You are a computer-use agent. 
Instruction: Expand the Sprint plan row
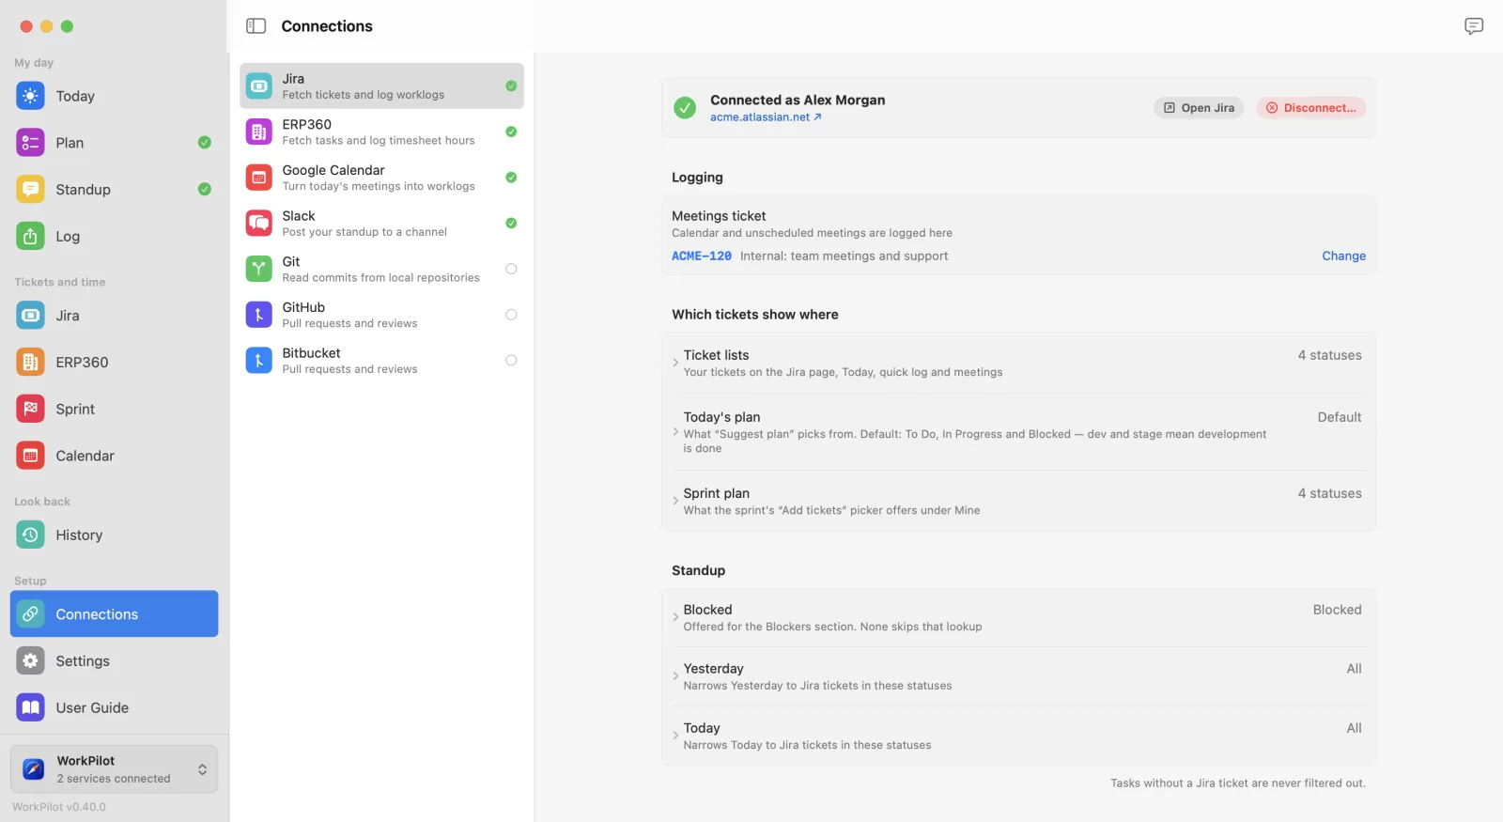click(1019, 501)
